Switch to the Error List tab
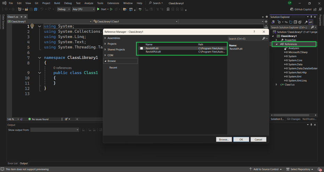This screenshot has width=324, height=172. (13, 163)
